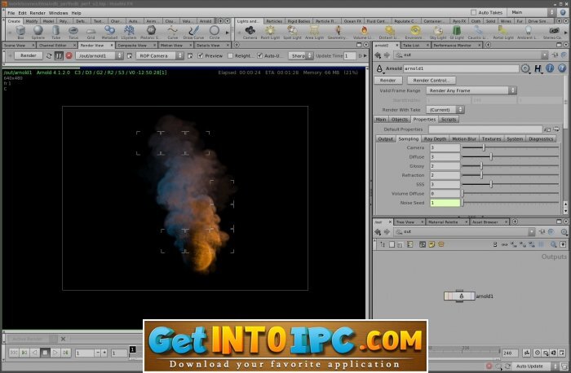
Task: Switch to the Pyro FX shelf tab
Action: 459,21
